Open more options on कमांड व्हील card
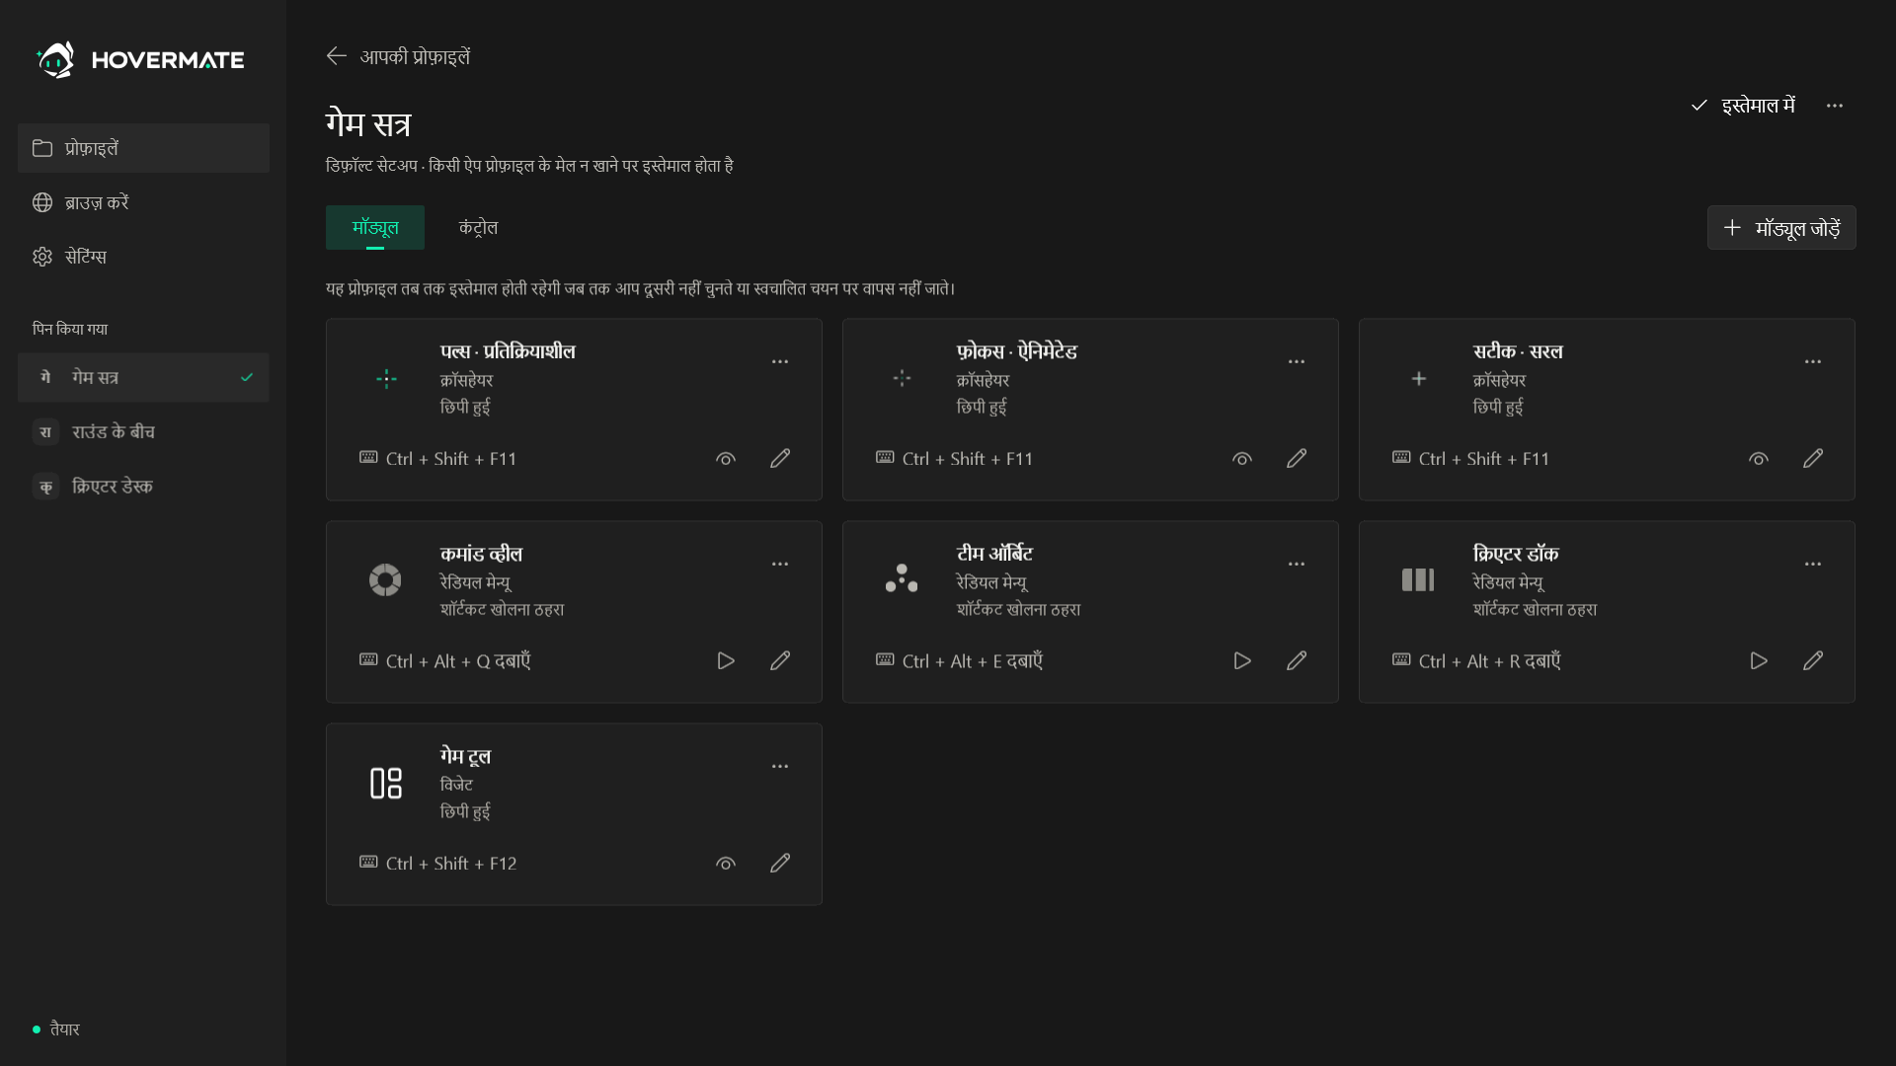The image size is (1896, 1066). coord(780,564)
